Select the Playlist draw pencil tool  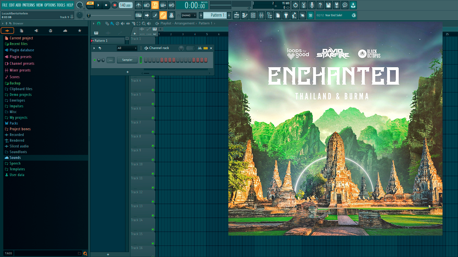tap(107, 23)
